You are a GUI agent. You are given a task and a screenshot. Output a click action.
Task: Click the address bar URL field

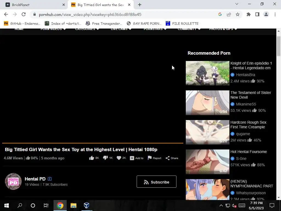(x=124, y=14)
